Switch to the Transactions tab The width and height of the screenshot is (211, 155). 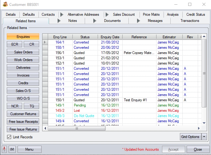click(190, 21)
